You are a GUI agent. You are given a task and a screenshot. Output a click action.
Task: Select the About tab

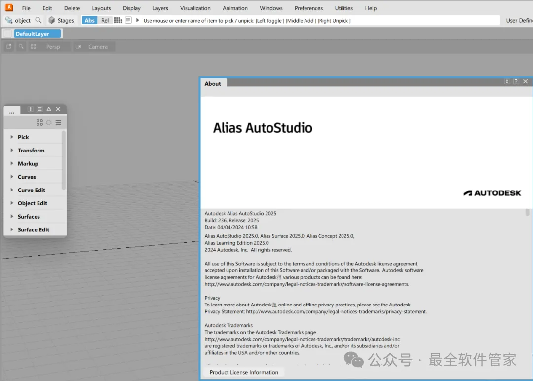click(x=213, y=83)
